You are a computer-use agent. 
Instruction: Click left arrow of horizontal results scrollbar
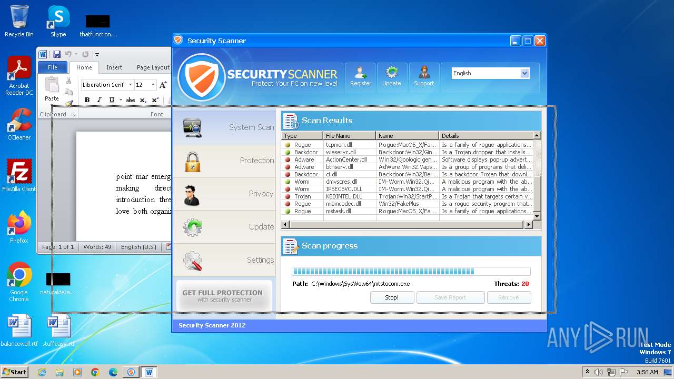click(x=285, y=225)
